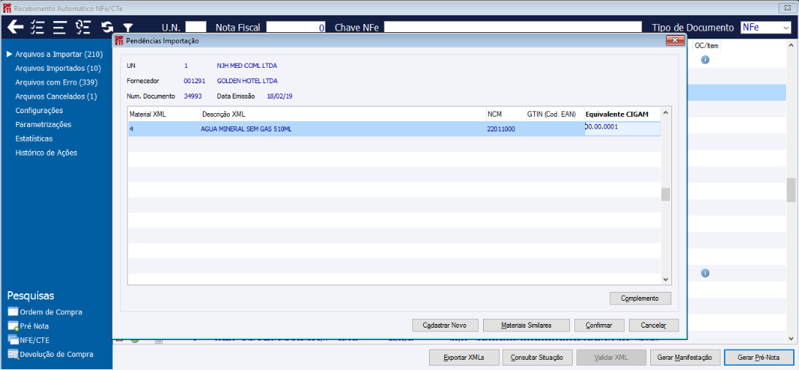Click the lower blue info icon in background grid
Screen dimensions: 799x370
pyautogui.click(x=706, y=273)
